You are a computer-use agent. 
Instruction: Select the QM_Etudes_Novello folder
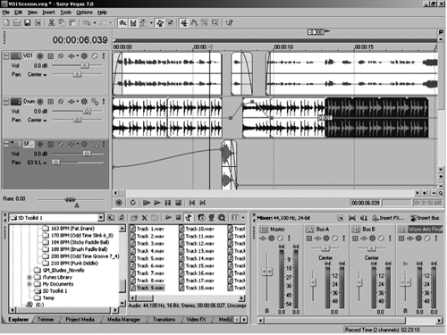pyautogui.click(x=59, y=270)
